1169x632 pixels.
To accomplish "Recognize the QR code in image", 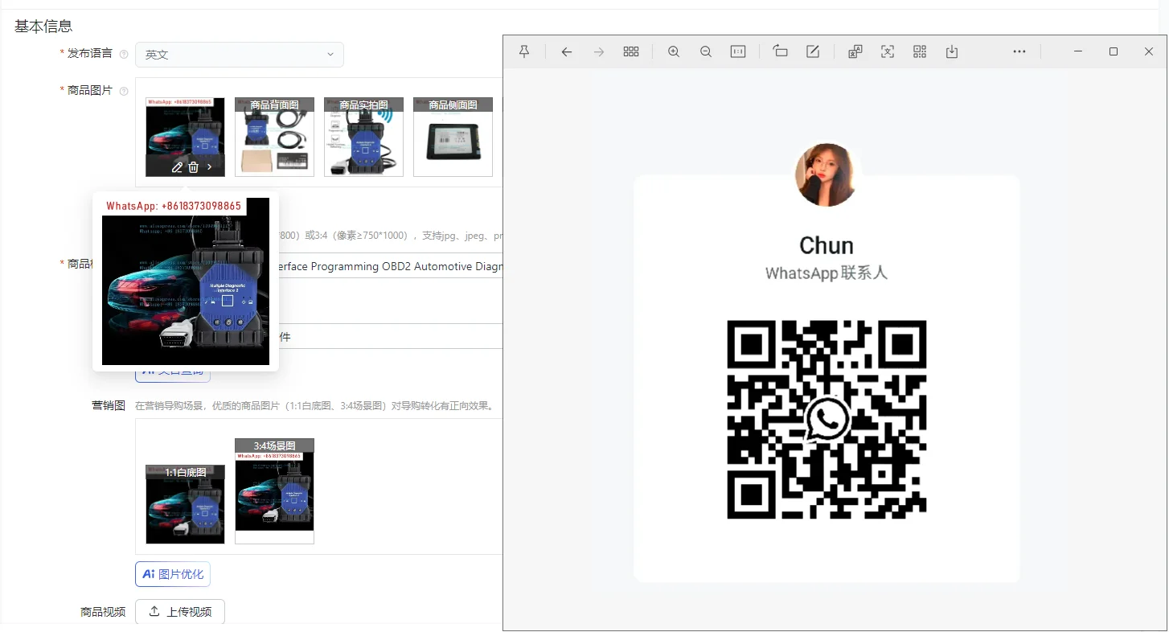I will (x=920, y=51).
